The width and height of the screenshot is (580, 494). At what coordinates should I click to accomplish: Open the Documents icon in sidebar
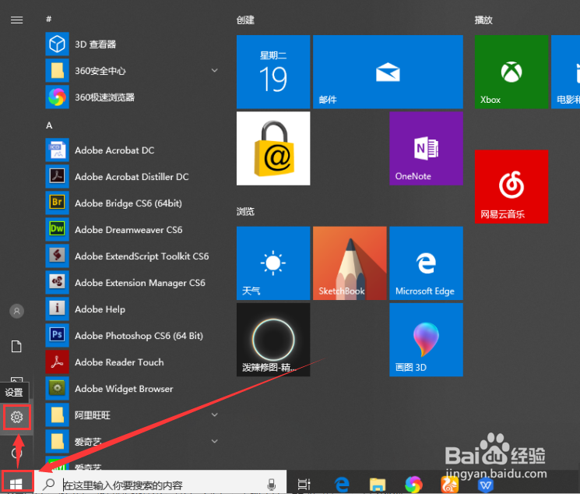point(16,346)
